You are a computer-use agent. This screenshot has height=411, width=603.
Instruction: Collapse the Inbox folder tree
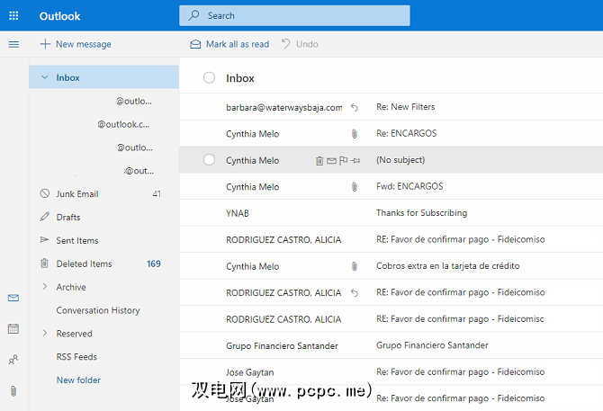tap(45, 78)
